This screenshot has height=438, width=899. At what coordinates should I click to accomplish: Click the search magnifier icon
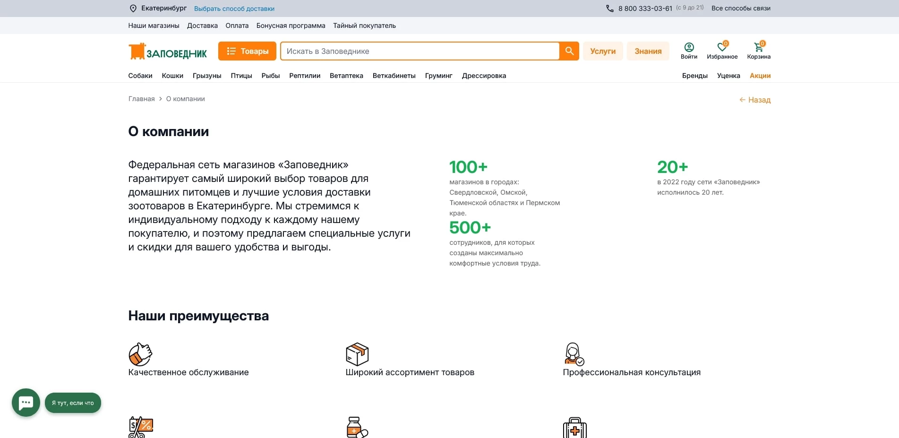(569, 51)
